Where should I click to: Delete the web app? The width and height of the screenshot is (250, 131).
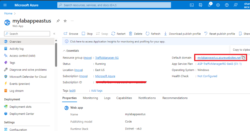(136, 34)
